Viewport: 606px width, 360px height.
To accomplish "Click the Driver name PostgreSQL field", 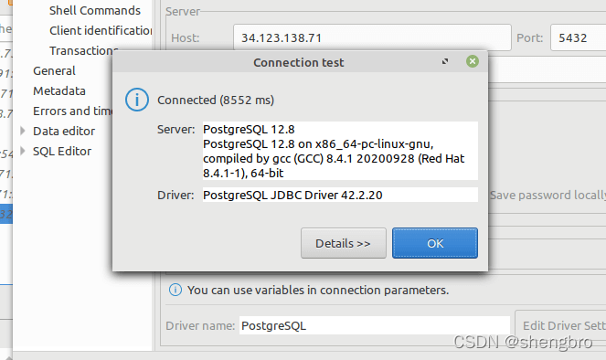I will (x=375, y=325).
